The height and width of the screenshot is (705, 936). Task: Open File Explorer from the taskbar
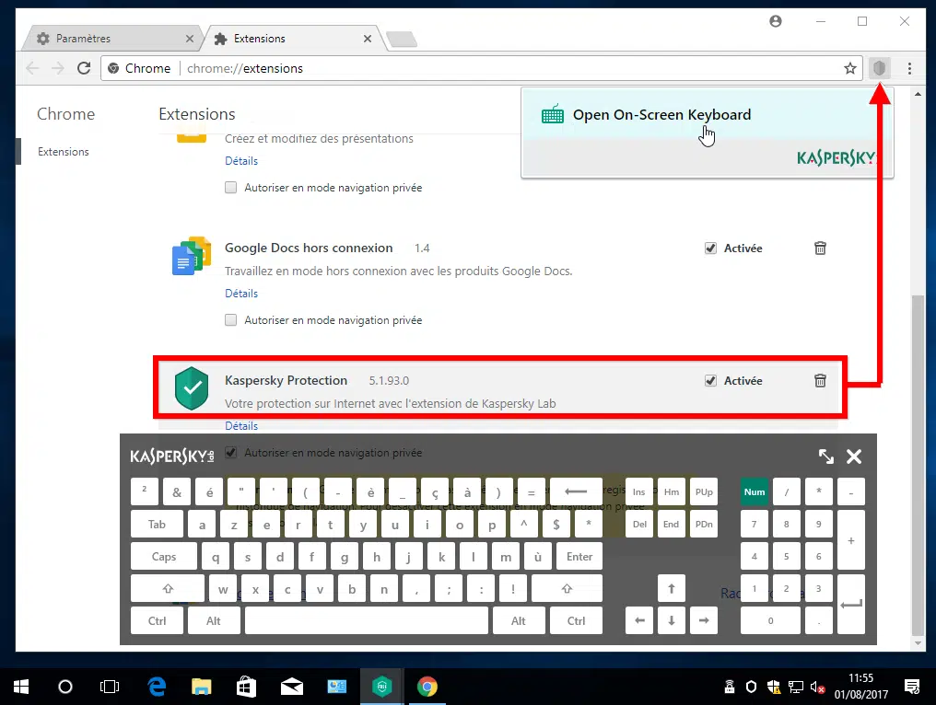(x=201, y=688)
